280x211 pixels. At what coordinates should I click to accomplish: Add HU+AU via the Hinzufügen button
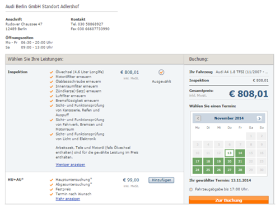coord(161,180)
